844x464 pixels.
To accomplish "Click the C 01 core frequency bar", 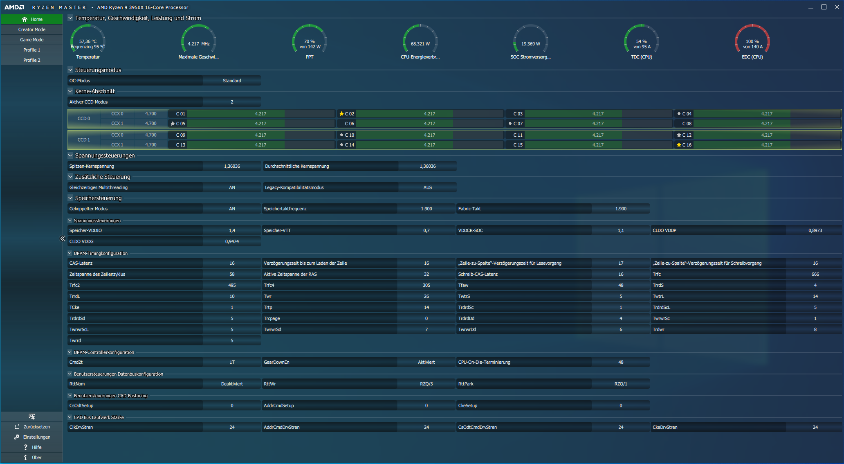I will [x=260, y=114].
